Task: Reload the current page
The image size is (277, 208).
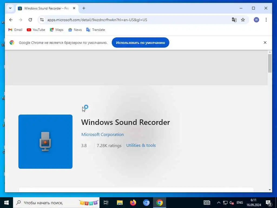Action: pos(30,20)
